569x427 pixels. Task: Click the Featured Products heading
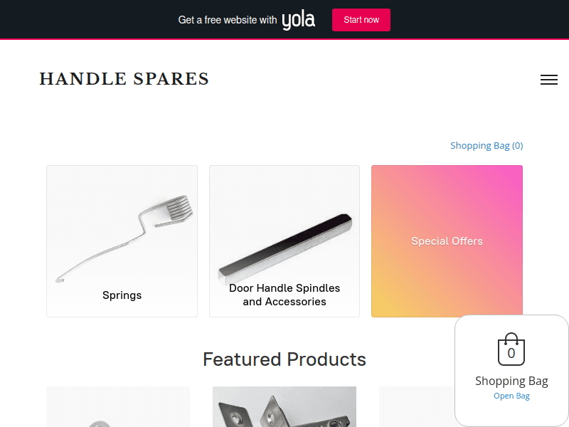coord(284,359)
